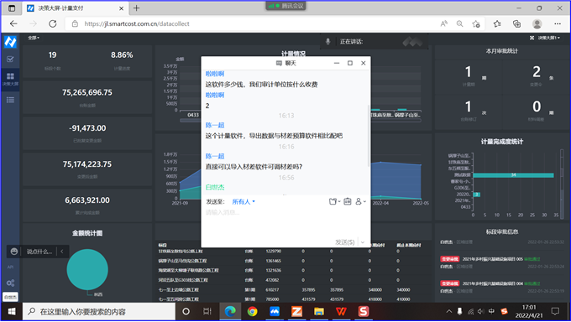Expand send options arrow next to 发送(S)
The width and height of the screenshot is (571, 322).
click(363, 242)
